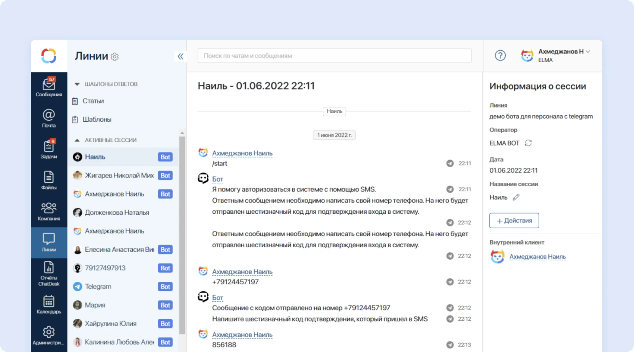Click the reassign operator refresh icon
Image resolution: width=634 pixels, height=352 pixels.
click(x=528, y=143)
